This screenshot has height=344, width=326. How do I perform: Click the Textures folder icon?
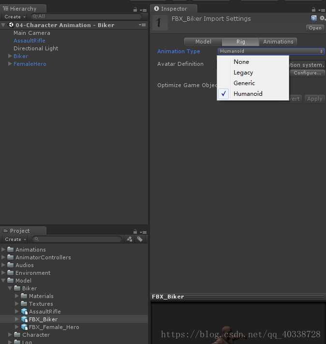[x=24, y=304]
